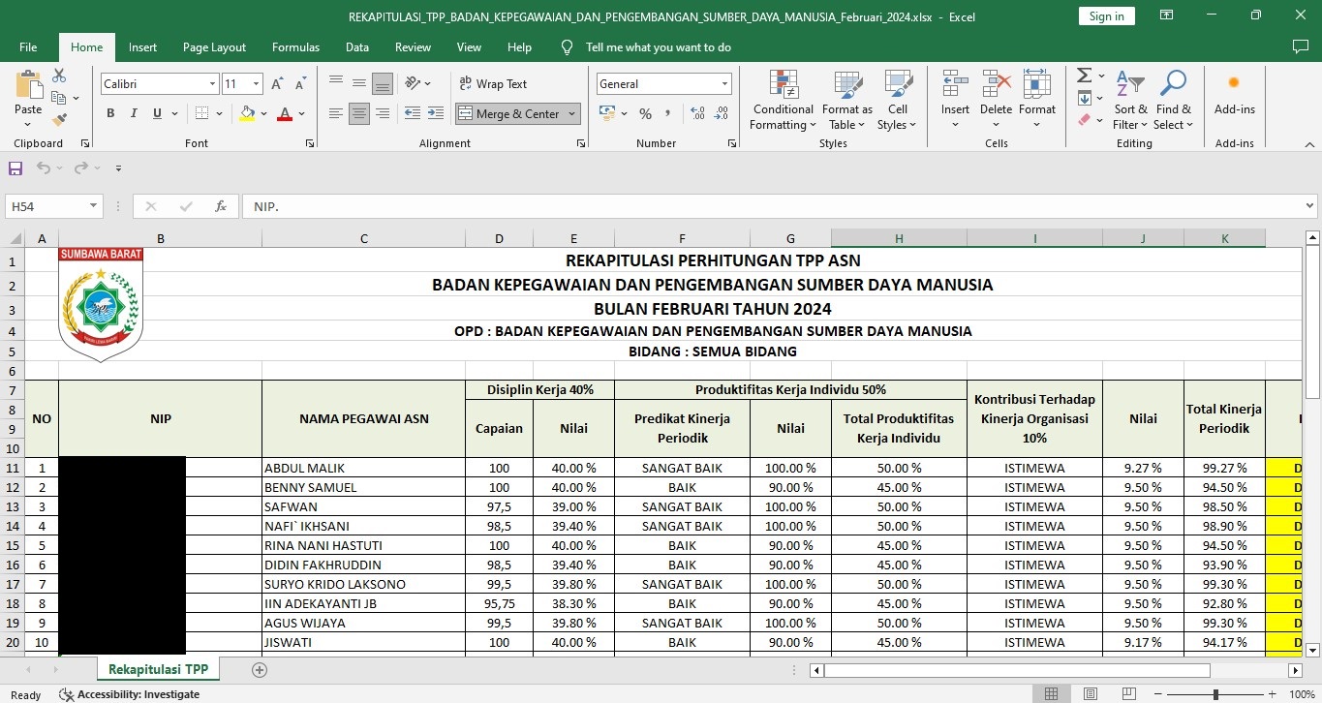Expand the font name Calibri dropdown
Image resolution: width=1322 pixels, height=703 pixels.
pyautogui.click(x=212, y=84)
